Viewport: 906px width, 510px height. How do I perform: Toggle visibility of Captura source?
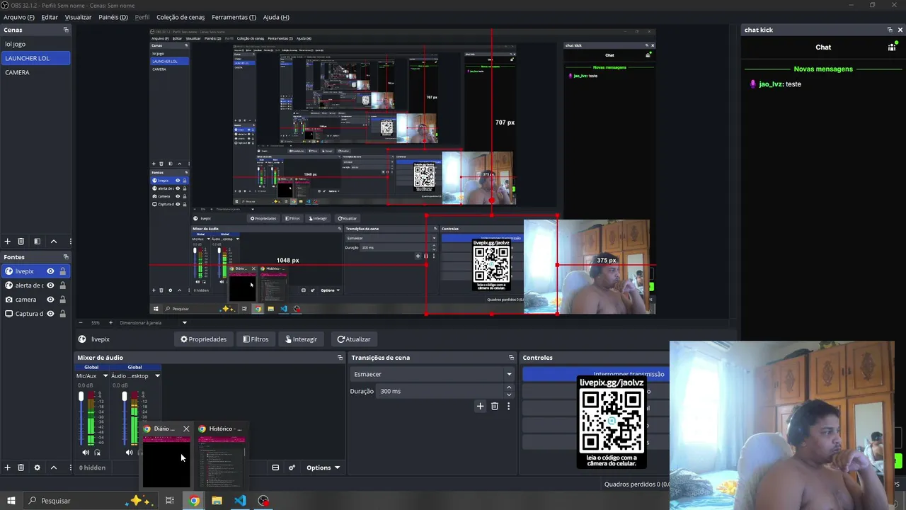50,314
